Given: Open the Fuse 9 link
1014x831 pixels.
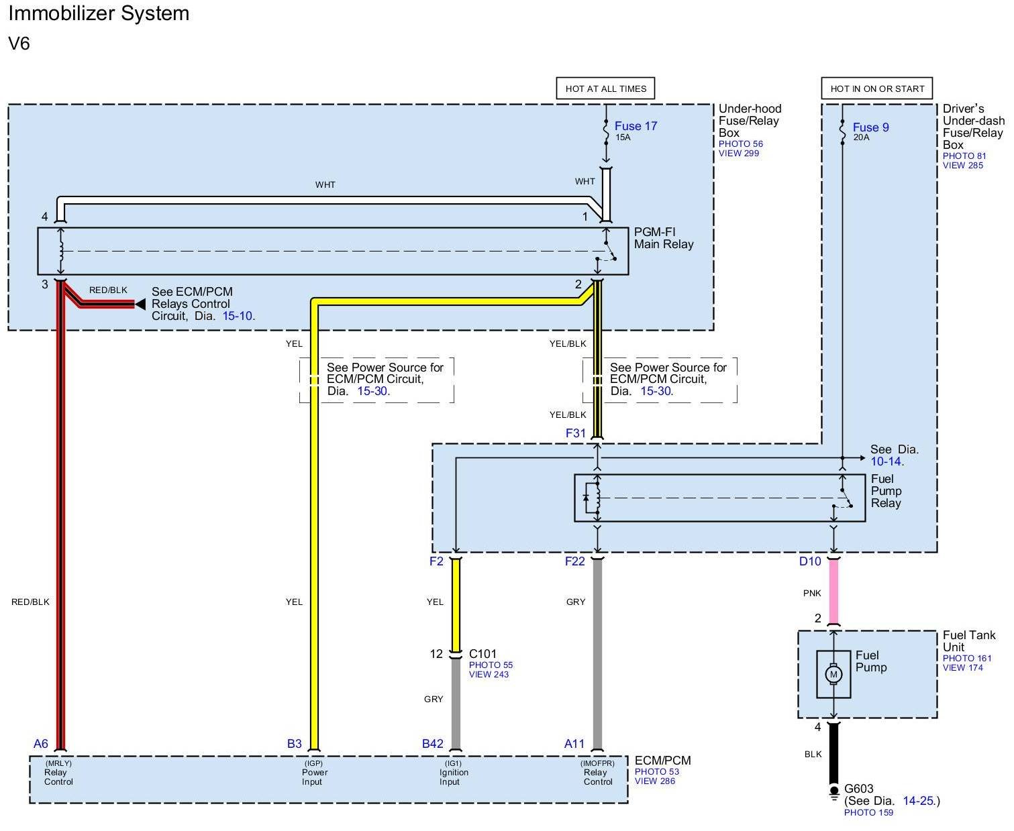Looking at the screenshot, I should click(870, 127).
